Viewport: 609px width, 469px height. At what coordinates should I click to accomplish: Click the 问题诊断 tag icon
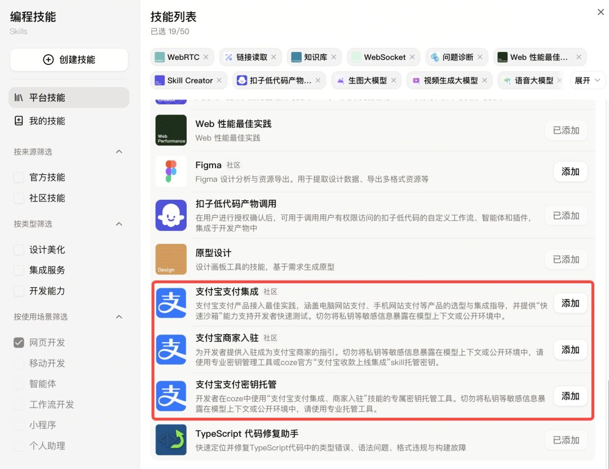click(435, 57)
